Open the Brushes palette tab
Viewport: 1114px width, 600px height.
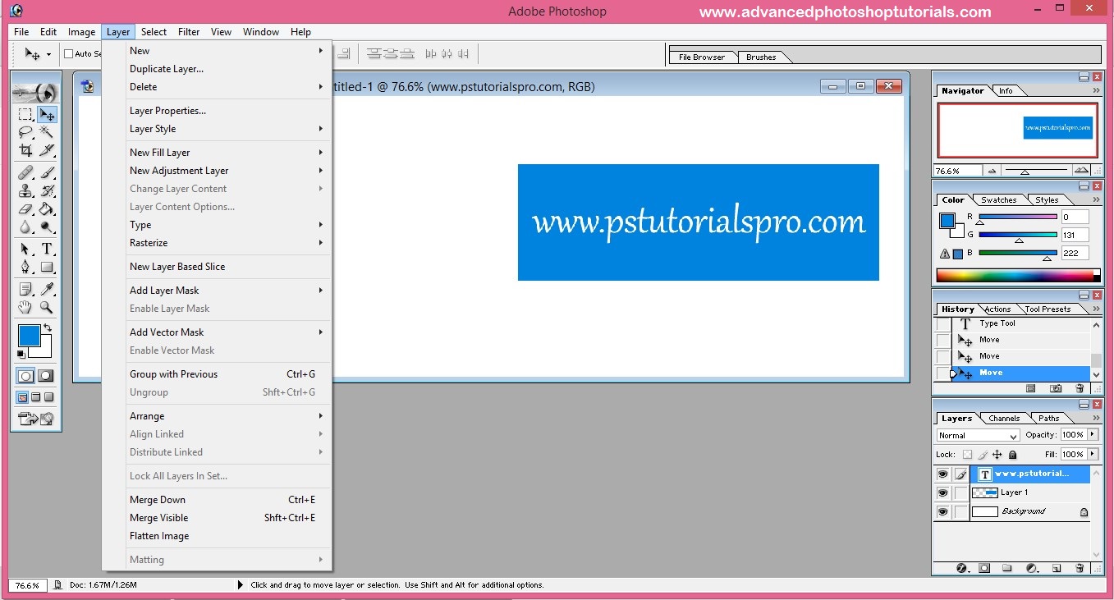(761, 57)
